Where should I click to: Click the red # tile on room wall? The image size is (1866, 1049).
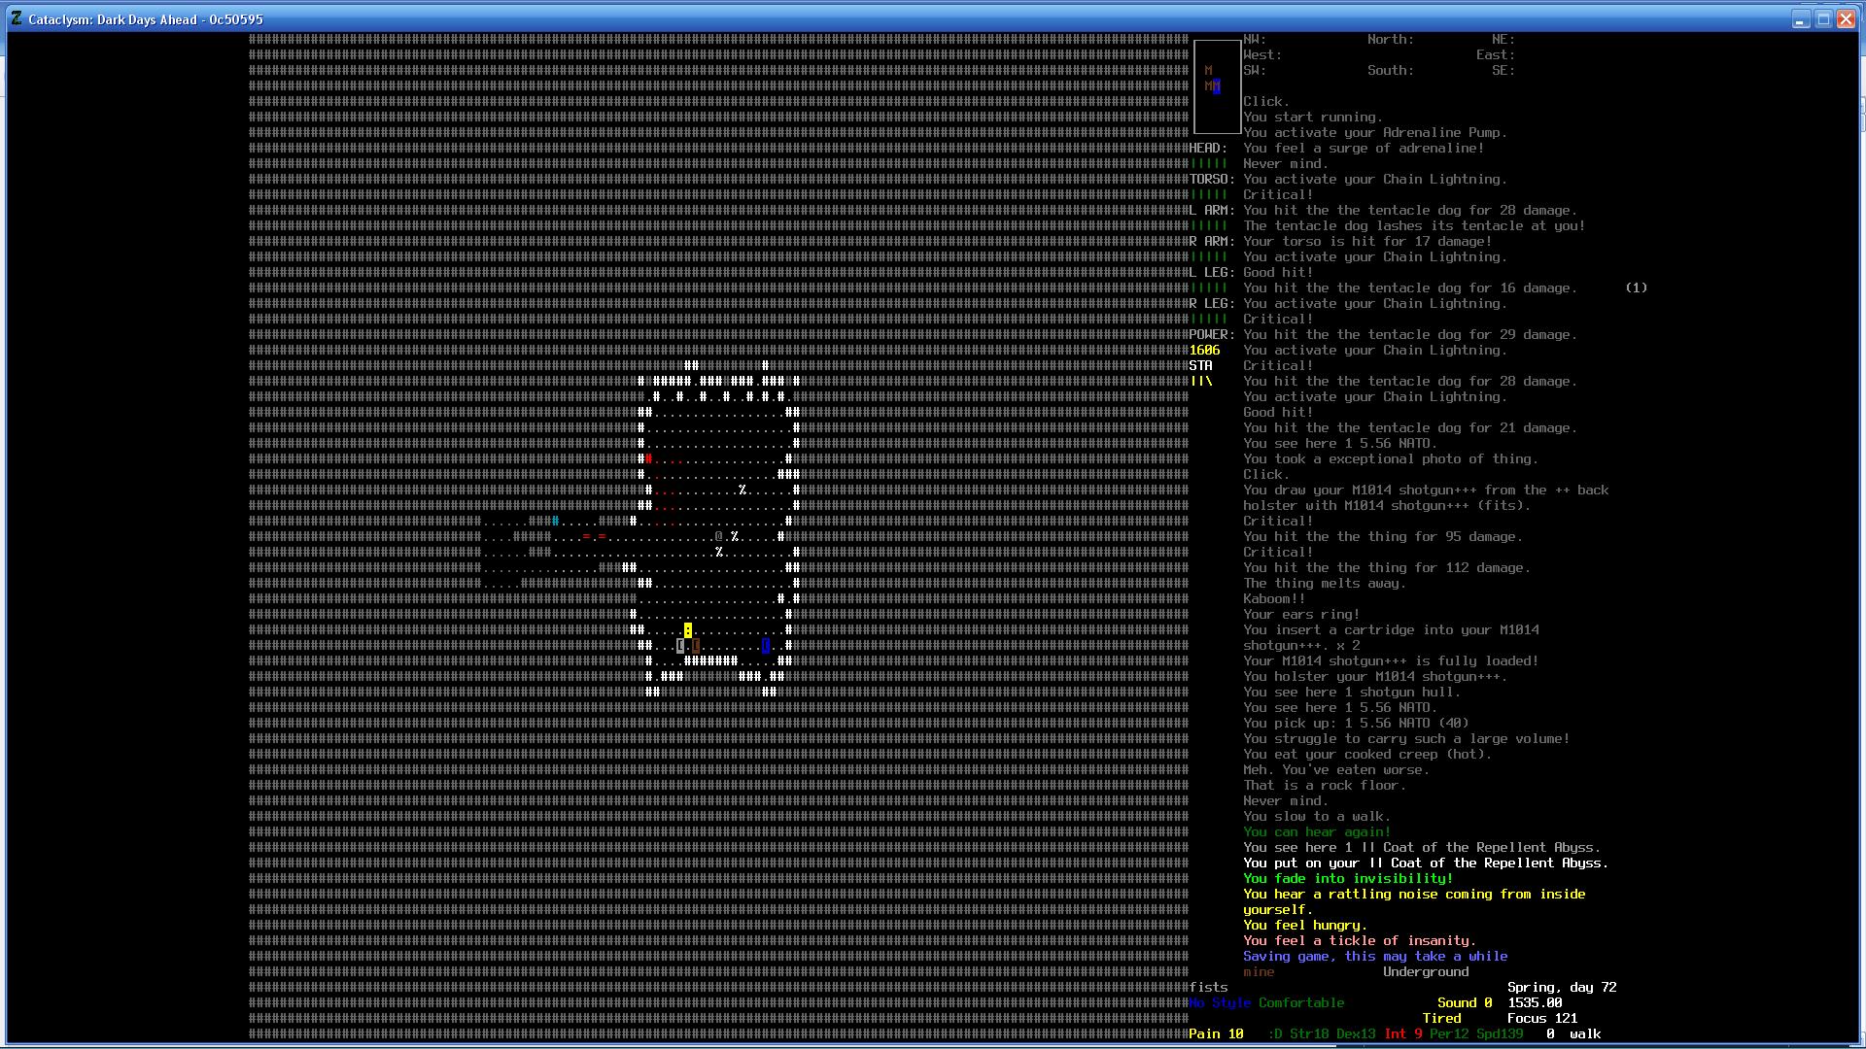coord(649,459)
